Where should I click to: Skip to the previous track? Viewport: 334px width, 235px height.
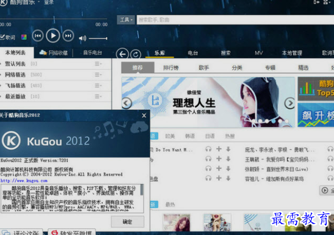(38, 35)
